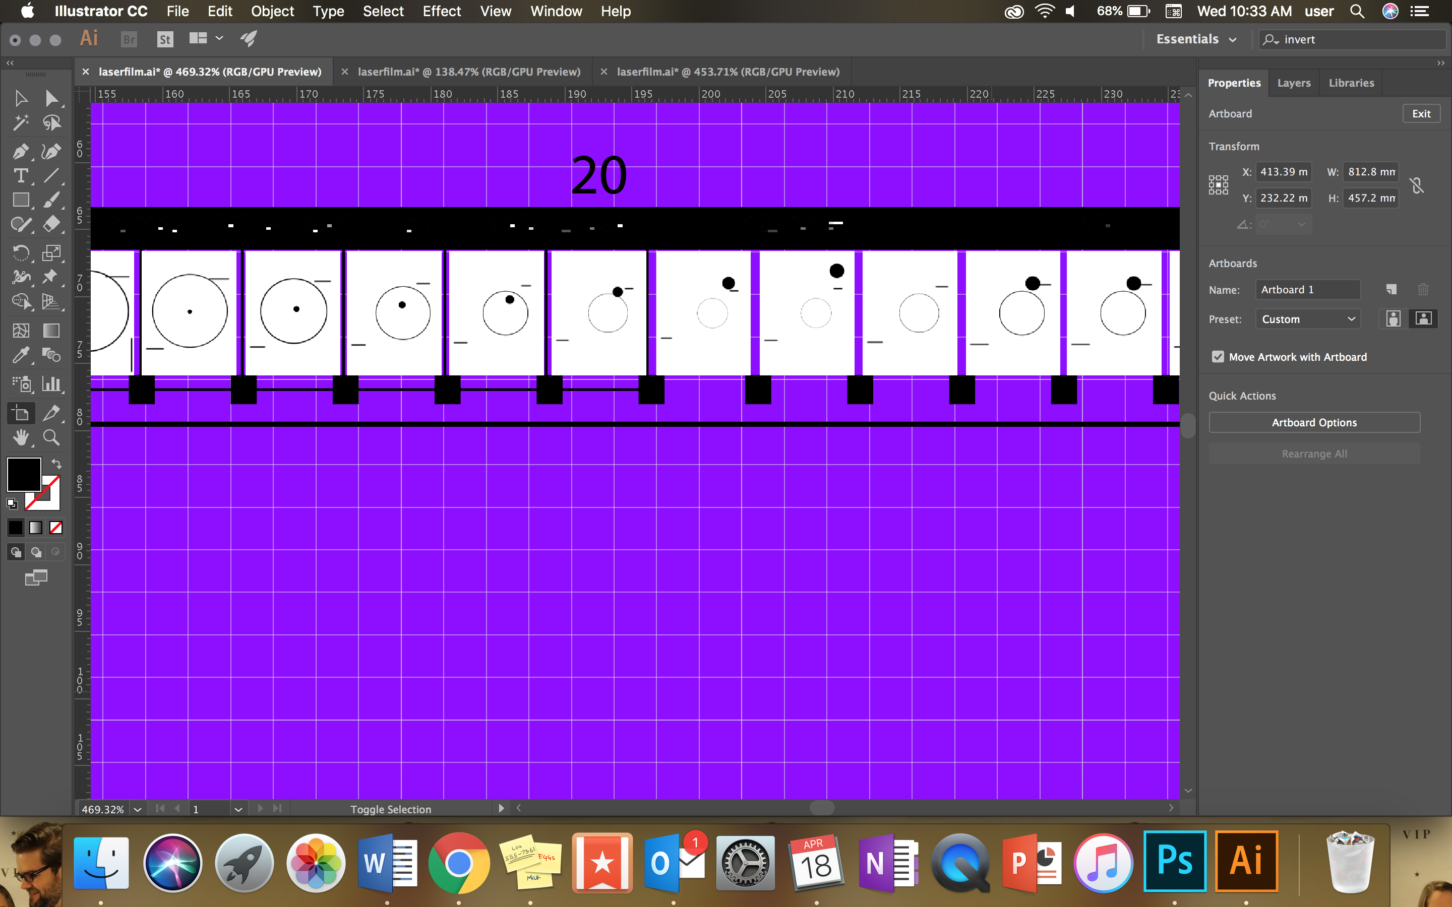Image resolution: width=1452 pixels, height=907 pixels.
Task: Switch to Layers panel tab
Action: (1293, 83)
